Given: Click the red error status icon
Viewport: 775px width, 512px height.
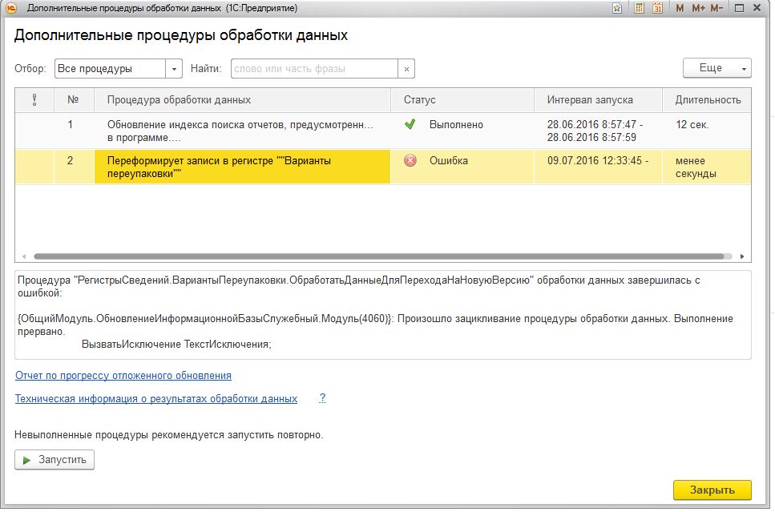Looking at the screenshot, I should [x=410, y=161].
